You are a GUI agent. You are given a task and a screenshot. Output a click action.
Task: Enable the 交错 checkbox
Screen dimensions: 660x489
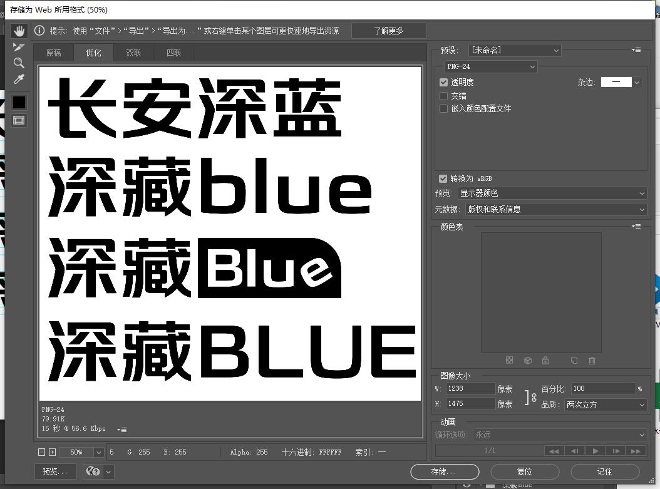[443, 96]
